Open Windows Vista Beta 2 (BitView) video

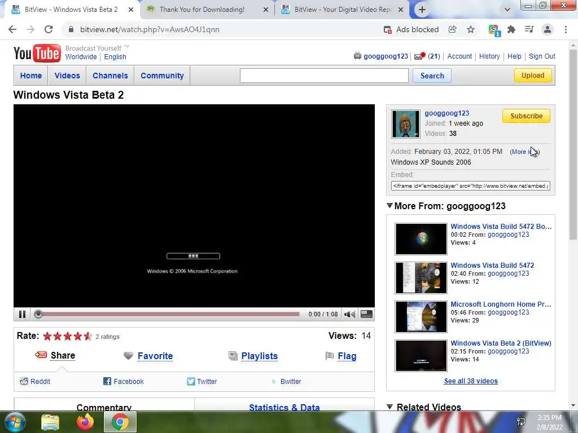501,343
